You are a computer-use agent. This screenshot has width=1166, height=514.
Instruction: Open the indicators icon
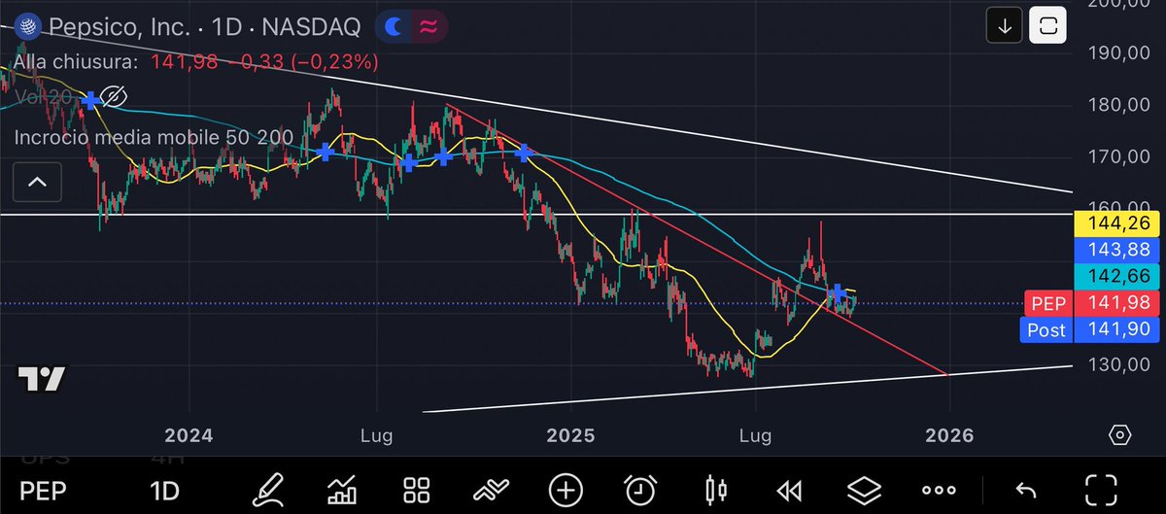click(x=491, y=489)
